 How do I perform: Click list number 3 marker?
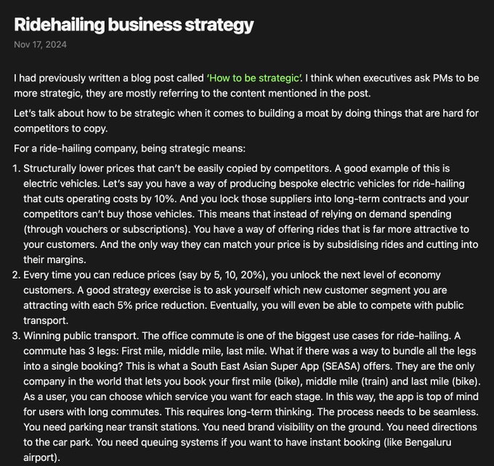(x=17, y=337)
